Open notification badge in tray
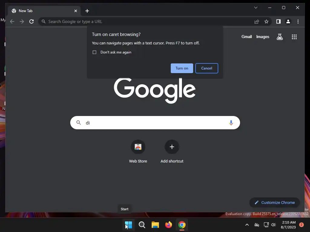310x232 pixels. (301, 225)
